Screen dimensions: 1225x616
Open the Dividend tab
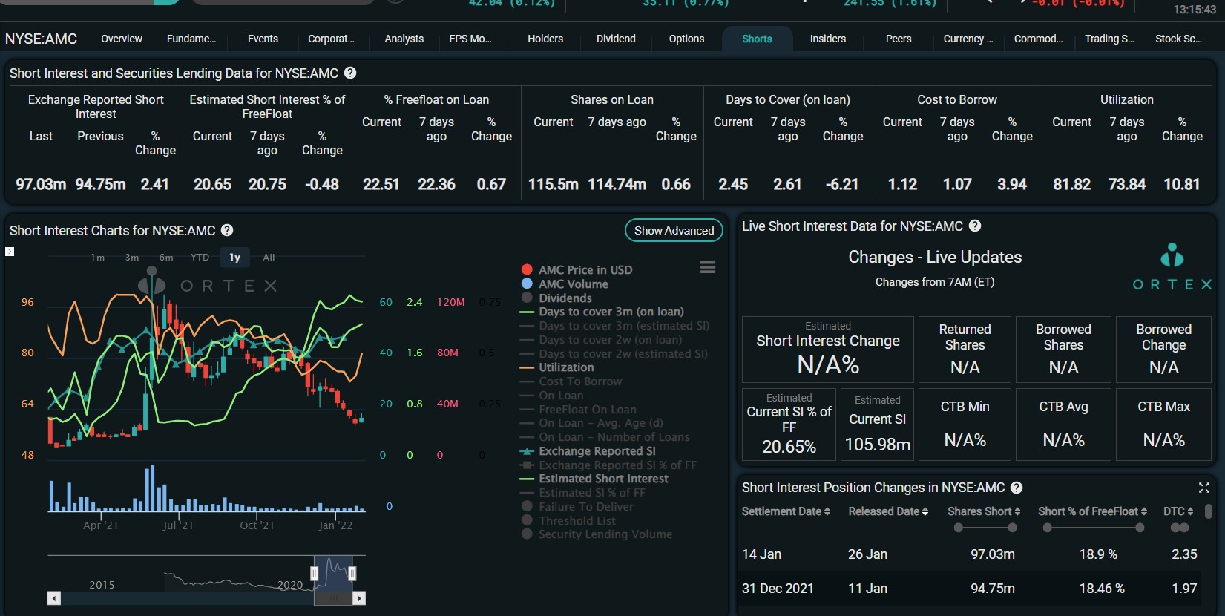pyautogui.click(x=616, y=39)
